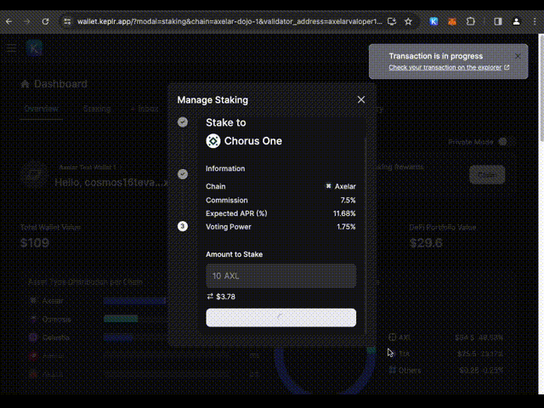
Task: Open MetaMask fox extension icon
Action: coord(451,21)
